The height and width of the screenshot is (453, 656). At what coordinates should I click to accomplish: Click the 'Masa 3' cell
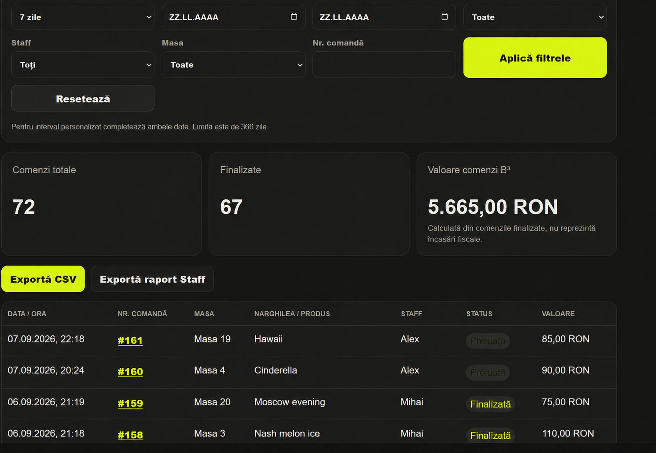coord(210,433)
